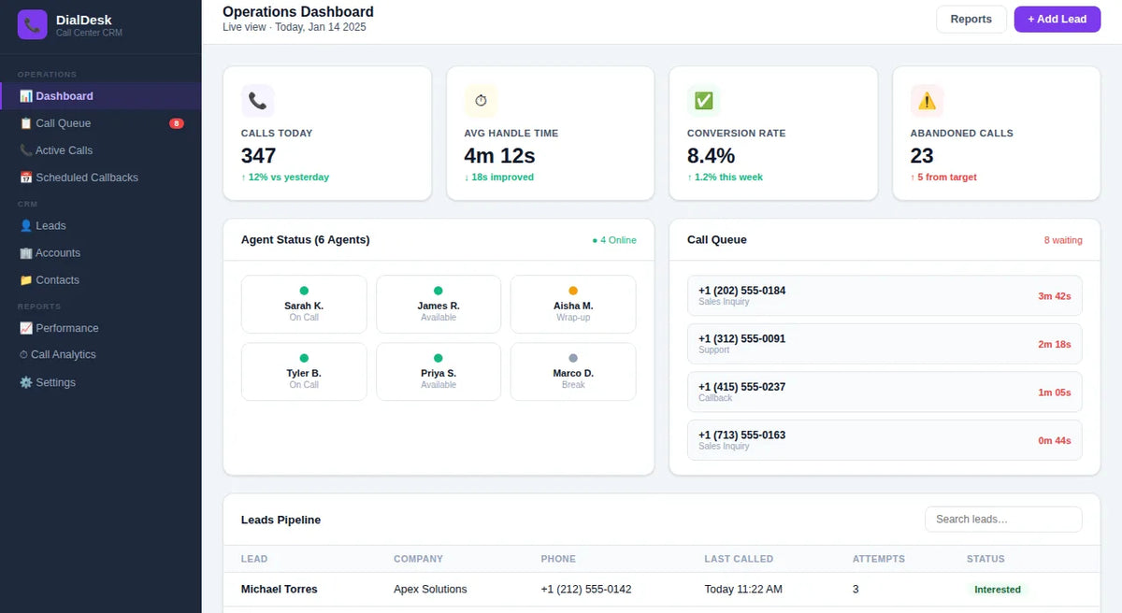
Task: Click the '8 waiting' queue label
Action: click(1063, 240)
